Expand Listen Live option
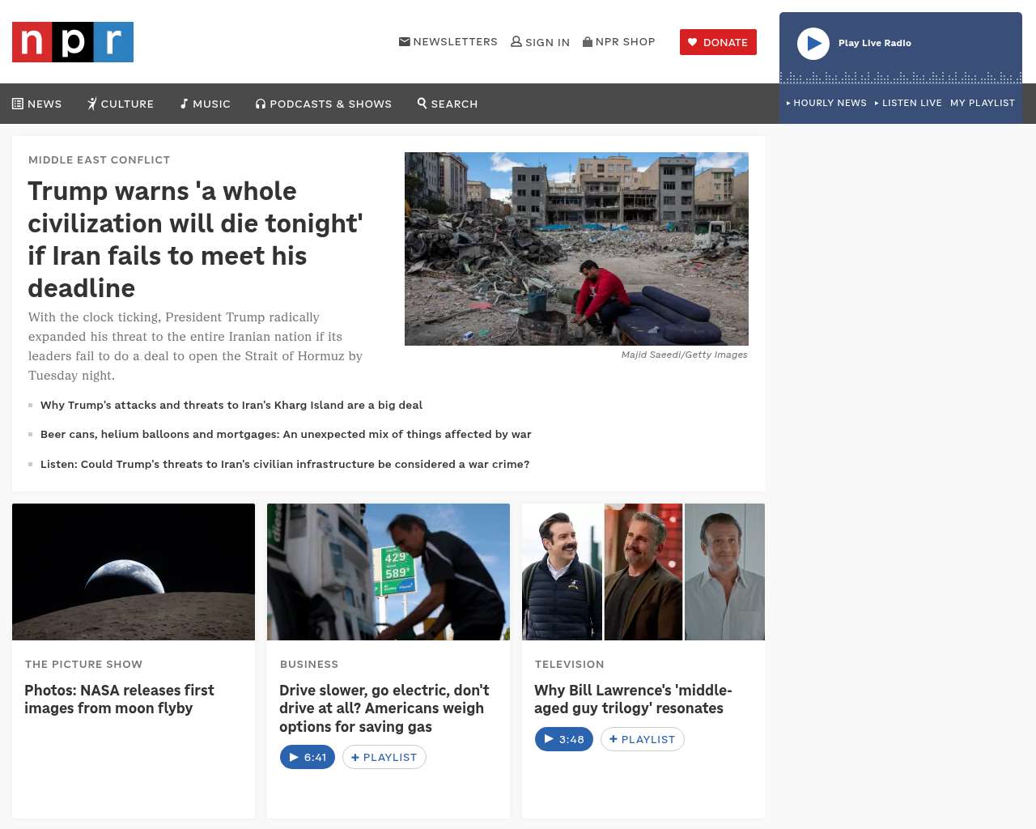Screen dimensions: 1036x829 (908, 103)
